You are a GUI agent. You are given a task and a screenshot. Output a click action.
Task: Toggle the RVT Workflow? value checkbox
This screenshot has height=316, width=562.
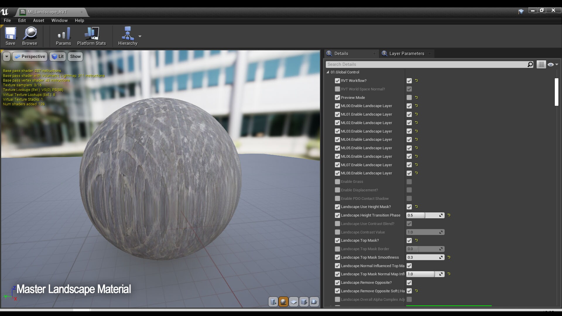[409, 81]
